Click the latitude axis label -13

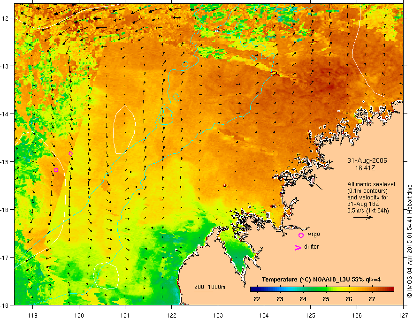point(5,66)
